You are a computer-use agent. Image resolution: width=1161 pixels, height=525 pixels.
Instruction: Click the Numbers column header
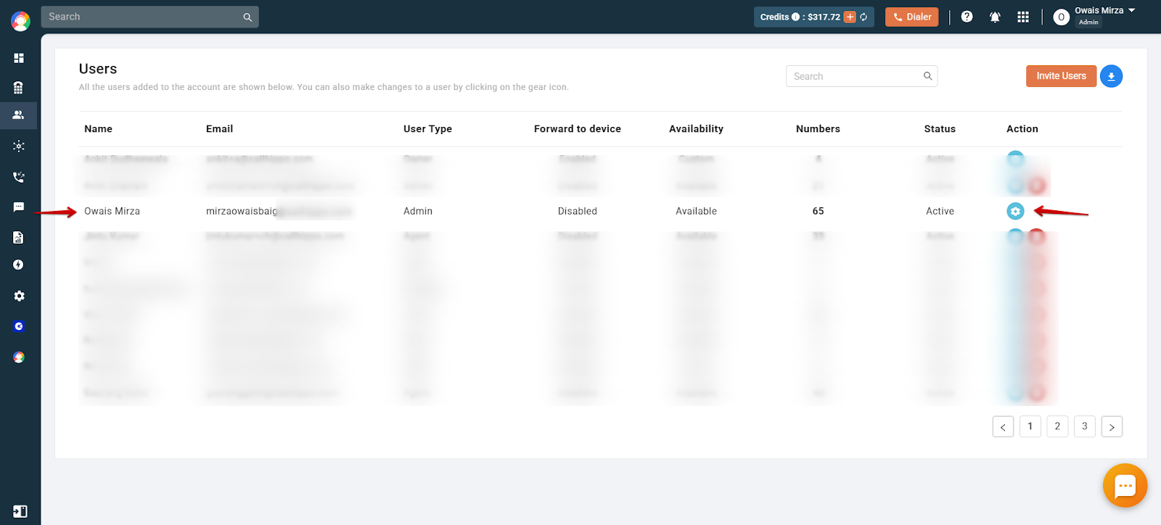[x=818, y=129]
